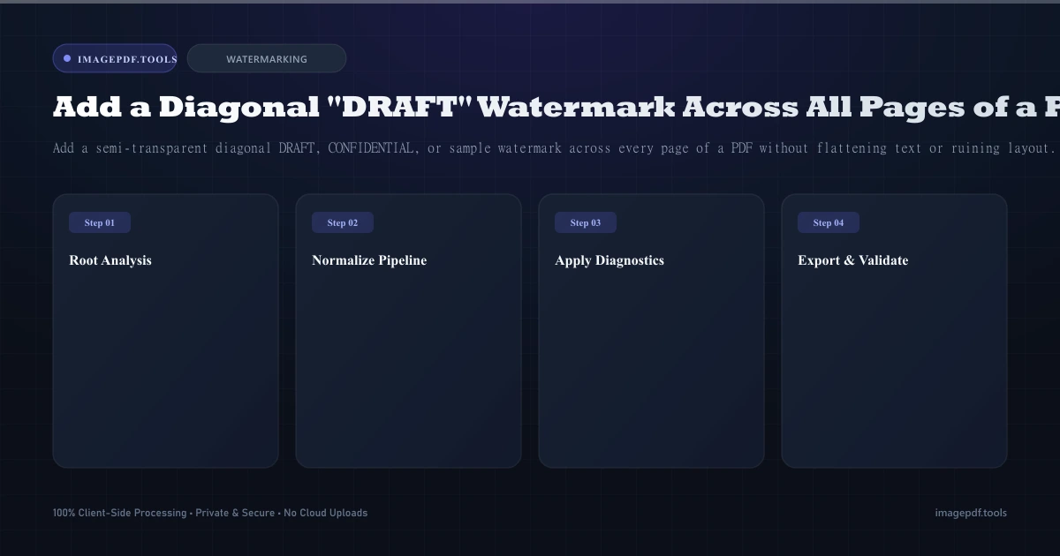Open the Apply Diagnostics card title
Viewport: 1060px width, 556px height.
click(609, 260)
